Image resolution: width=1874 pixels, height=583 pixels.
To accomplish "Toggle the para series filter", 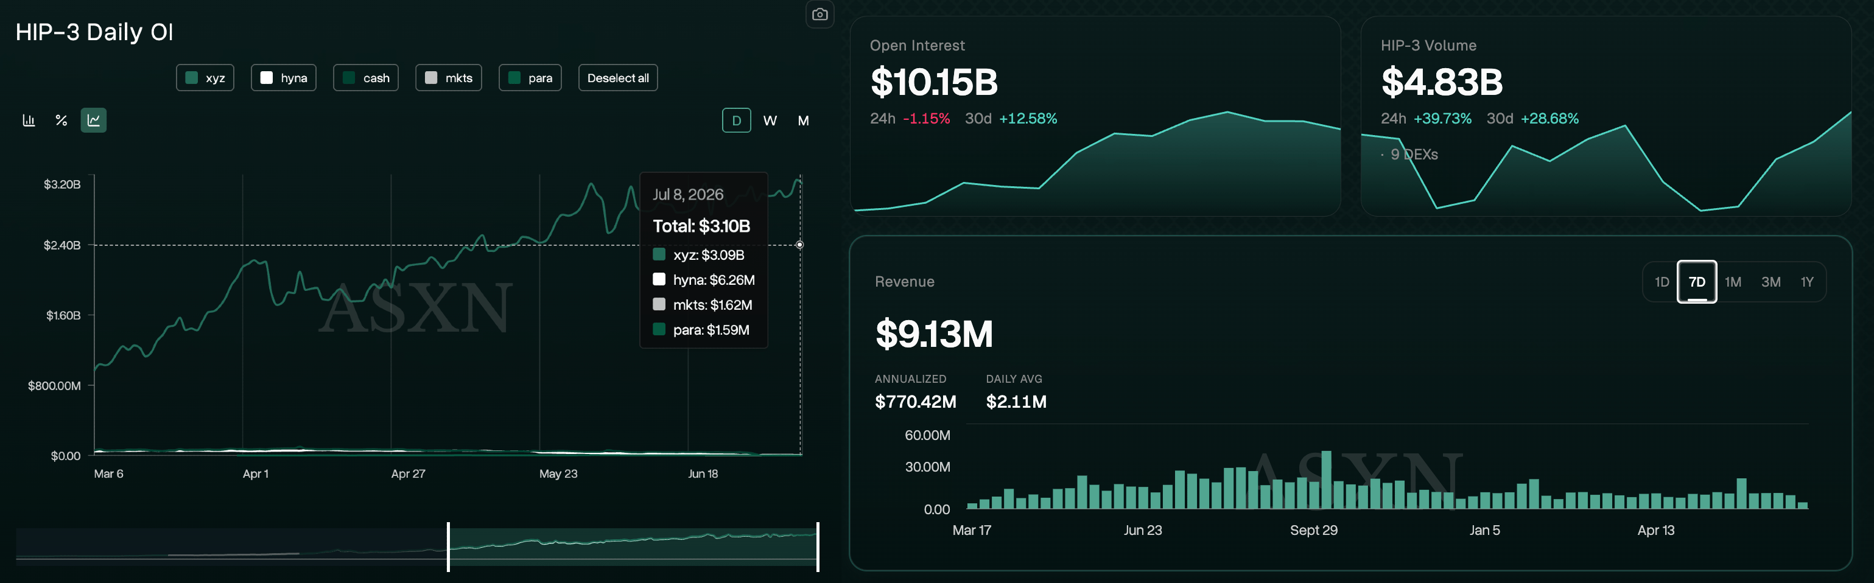I will pos(530,78).
